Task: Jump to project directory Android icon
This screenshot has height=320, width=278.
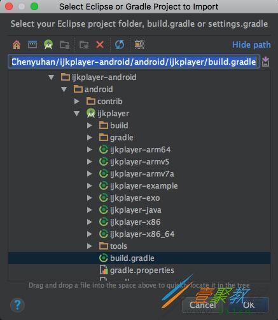Action: click(48, 44)
